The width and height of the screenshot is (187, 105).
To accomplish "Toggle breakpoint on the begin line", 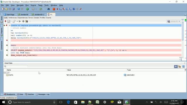I will 7,45.
